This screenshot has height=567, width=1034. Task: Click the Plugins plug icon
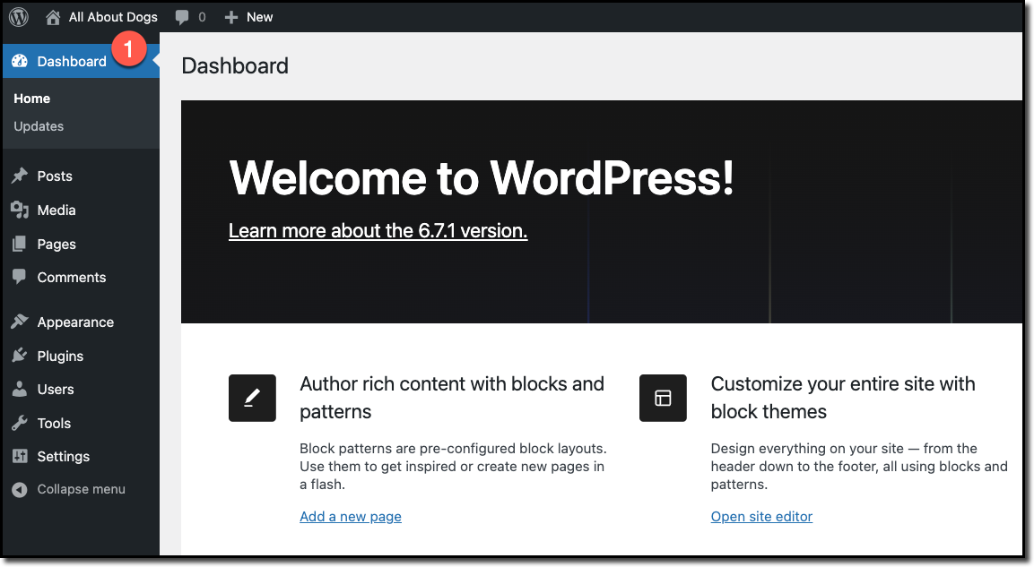pyautogui.click(x=18, y=355)
